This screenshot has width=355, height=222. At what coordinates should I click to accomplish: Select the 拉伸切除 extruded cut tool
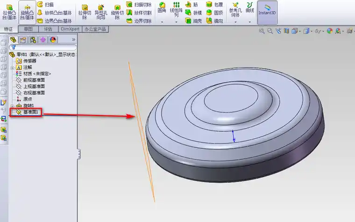(85, 13)
